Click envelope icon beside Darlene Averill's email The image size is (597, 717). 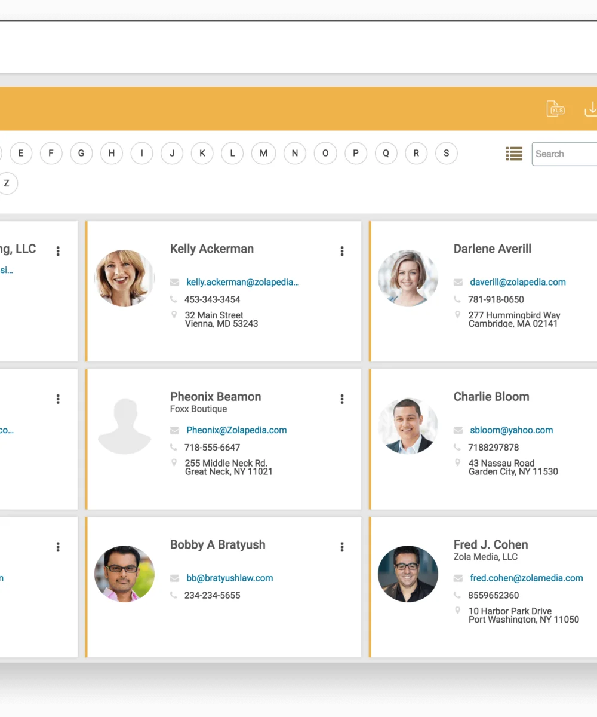458,282
